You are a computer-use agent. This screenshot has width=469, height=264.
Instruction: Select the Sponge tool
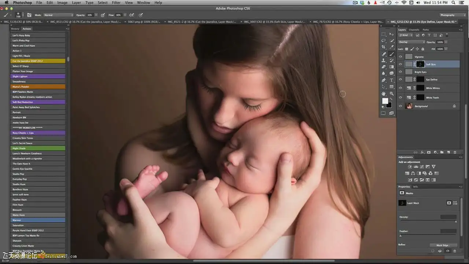click(392, 73)
